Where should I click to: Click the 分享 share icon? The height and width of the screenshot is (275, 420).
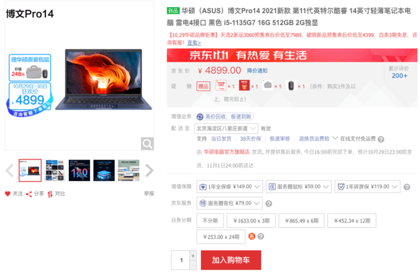[29, 194]
